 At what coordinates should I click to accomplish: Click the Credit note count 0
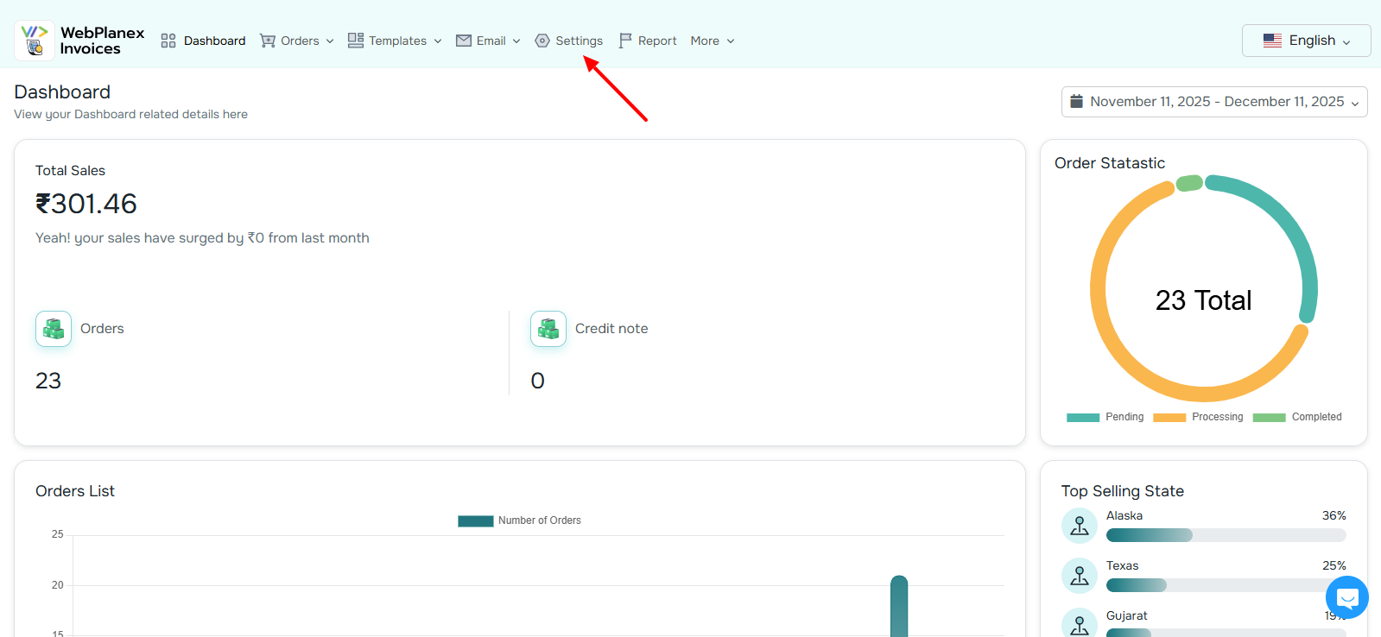point(537,381)
